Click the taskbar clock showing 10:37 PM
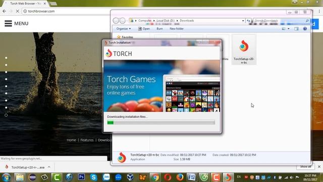Screen dimensions: 323x182 [x=310, y=177]
